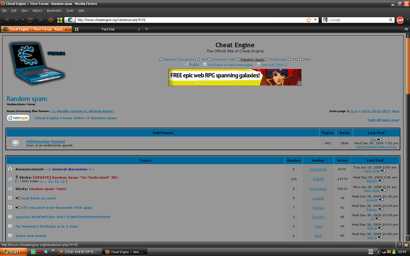Open the Computer Talk forum link
Screen dimensions: 410x256
[223, 59]
